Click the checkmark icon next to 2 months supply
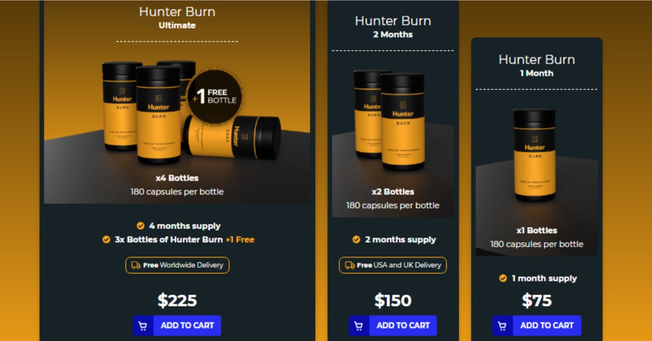The height and width of the screenshot is (341, 652). (356, 239)
